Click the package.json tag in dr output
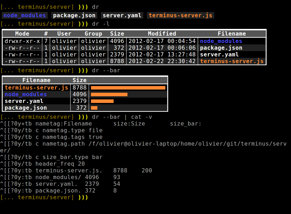291x214 pixels. pyautogui.click(x=74, y=16)
